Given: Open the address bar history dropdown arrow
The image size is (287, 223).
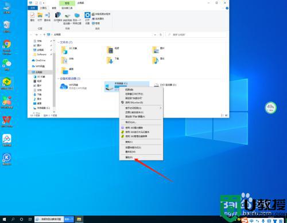Looking at the screenshot, I should pos(155,34).
